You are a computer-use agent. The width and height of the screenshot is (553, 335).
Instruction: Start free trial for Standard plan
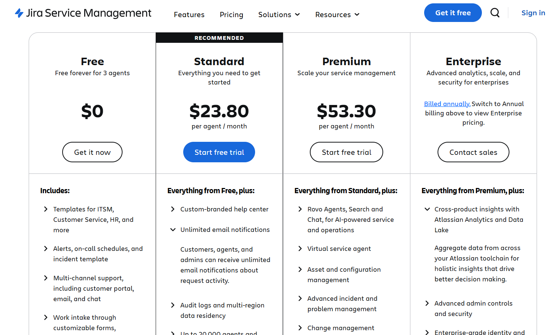(219, 152)
